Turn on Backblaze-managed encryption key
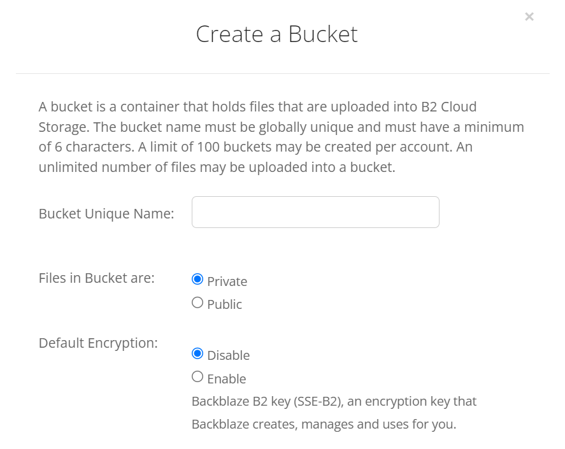This screenshot has width=565, height=449. pos(197,376)
